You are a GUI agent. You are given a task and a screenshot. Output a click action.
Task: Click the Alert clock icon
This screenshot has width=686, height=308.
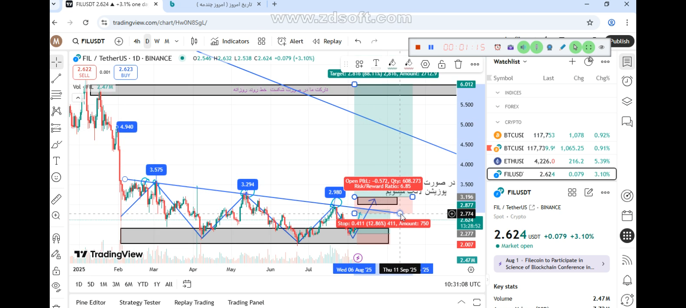click(282, 41)
